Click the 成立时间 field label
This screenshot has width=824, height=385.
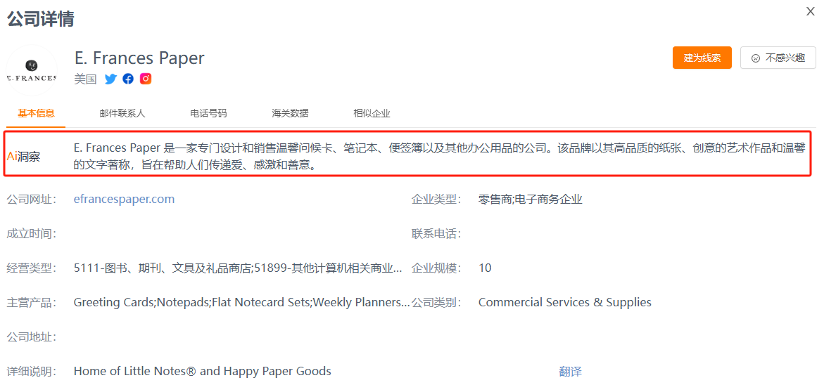click(31, 234)
